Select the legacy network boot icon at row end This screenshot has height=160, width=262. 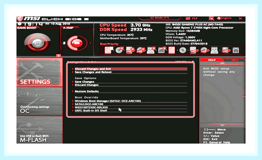point(236,50)
